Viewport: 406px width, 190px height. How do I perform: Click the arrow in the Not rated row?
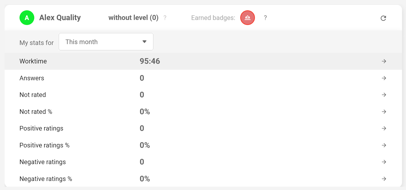[x=384, y=95]
